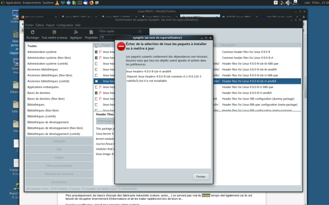The height and width of the screenshot is (205, 329).
Task: Click the Debian logo for the 4.9.0-8-rt-amd64 row
Action: (x=100, y=93)
